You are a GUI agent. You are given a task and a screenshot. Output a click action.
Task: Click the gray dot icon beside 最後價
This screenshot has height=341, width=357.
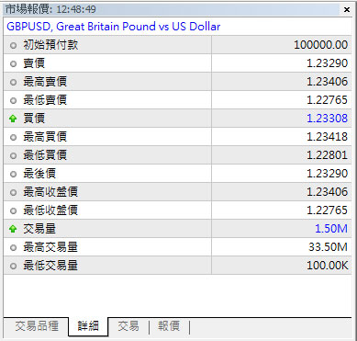click(x=13, y=174)
